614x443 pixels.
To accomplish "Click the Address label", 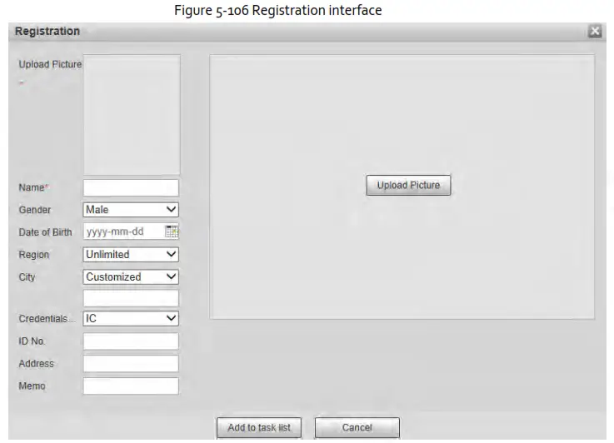I will pyautogui.click(x=36, y=364).
